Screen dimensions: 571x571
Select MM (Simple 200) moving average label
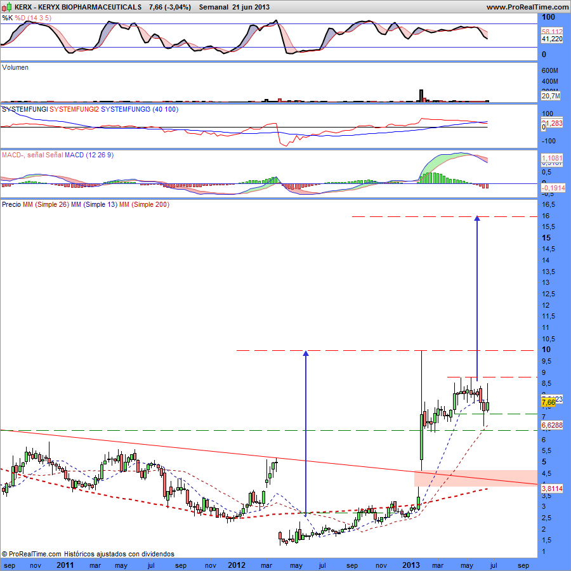(144, 205)
